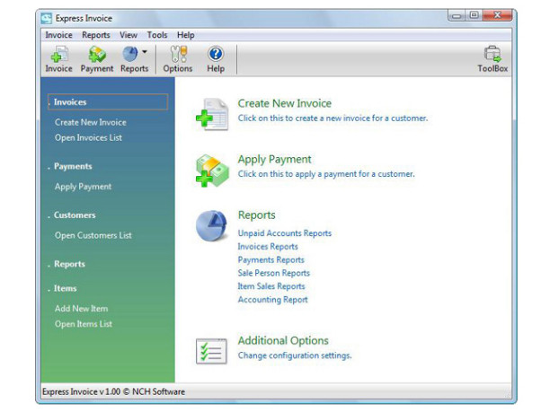Select Create New Invoice in sidebar
Image resolution: width=550 pixels, height=412 pixels.
click(x=91, y=122)
